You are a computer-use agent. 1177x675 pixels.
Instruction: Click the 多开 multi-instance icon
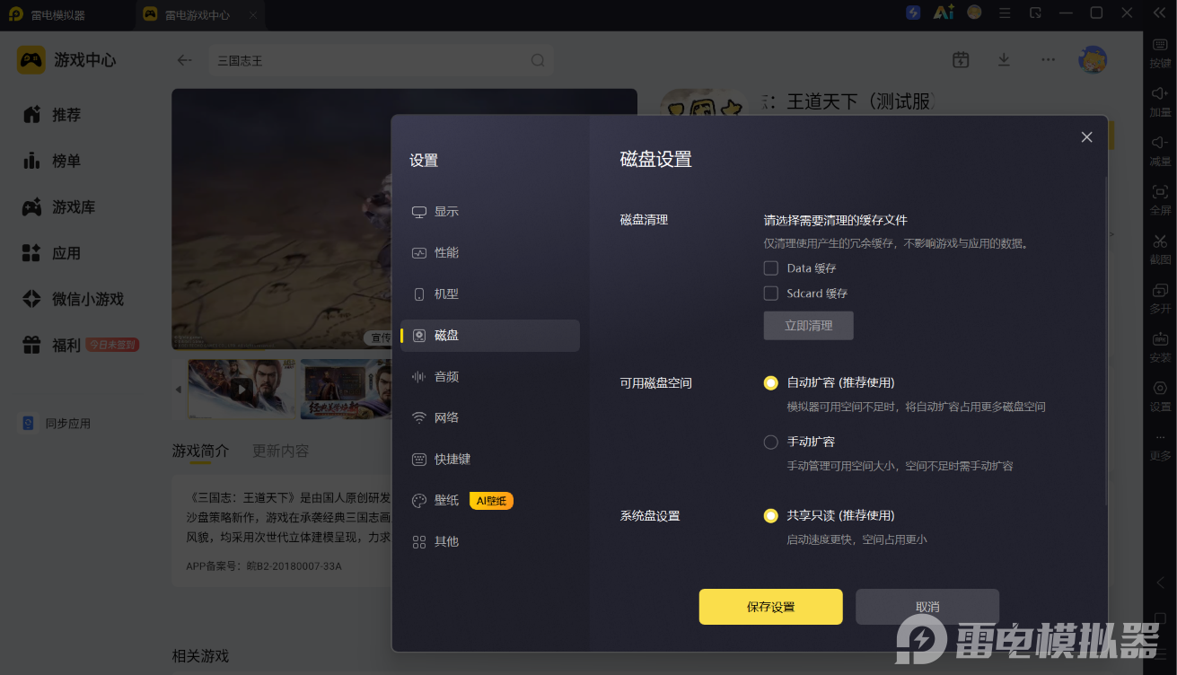[1160, 298]
